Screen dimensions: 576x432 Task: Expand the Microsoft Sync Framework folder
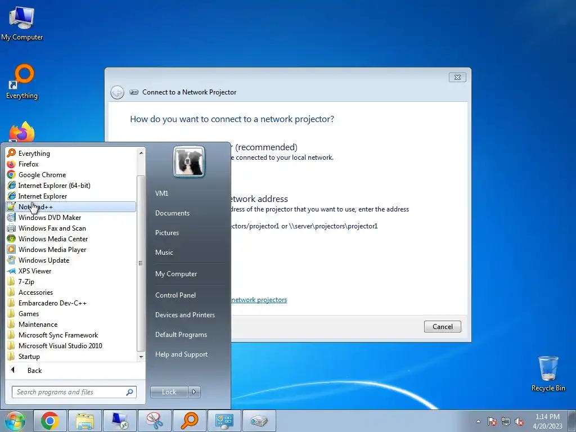71,335
